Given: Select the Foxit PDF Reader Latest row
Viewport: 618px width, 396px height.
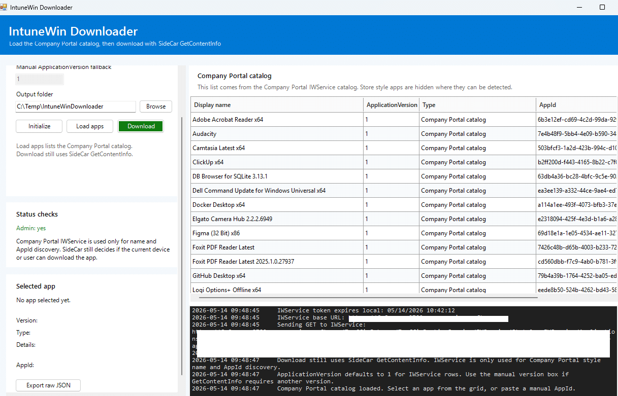Looking at the screenshot, I should [x=404, y=247].
